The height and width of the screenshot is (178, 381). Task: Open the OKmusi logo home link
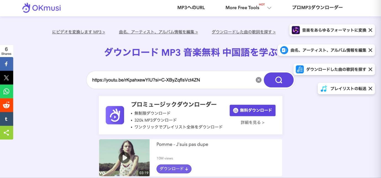click(x=41, y=8)
